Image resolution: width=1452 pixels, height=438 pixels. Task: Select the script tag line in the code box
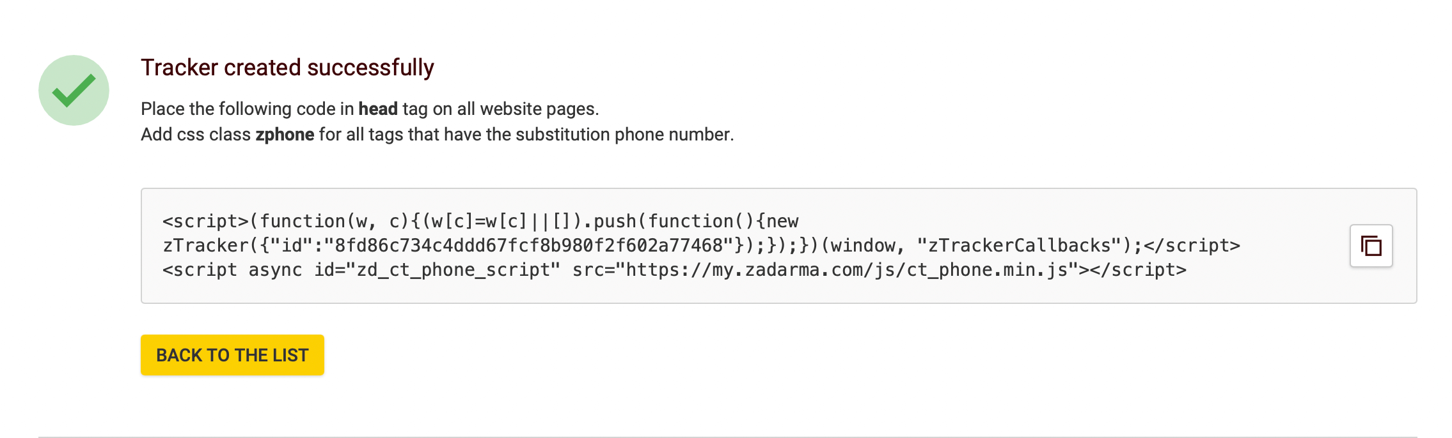[480, 220]
